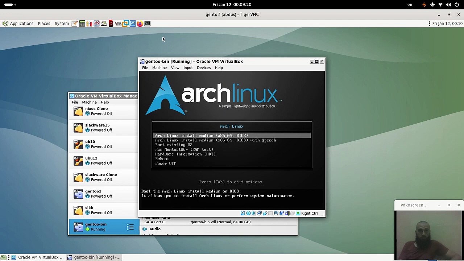Open the Devices menu of the VM window

(x=204, y=68)
